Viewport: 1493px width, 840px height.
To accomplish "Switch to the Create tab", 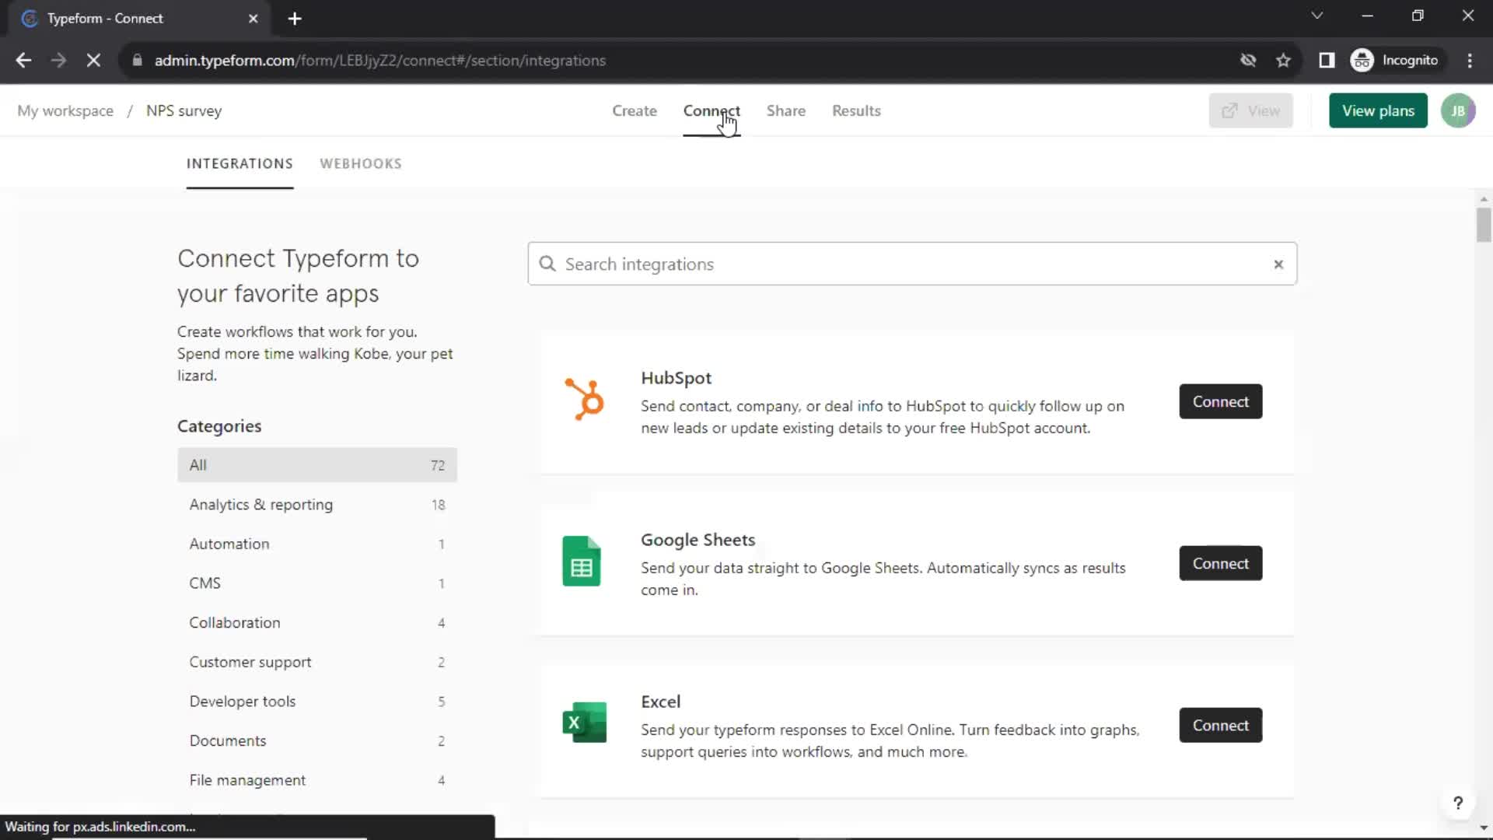I will 634,110.
